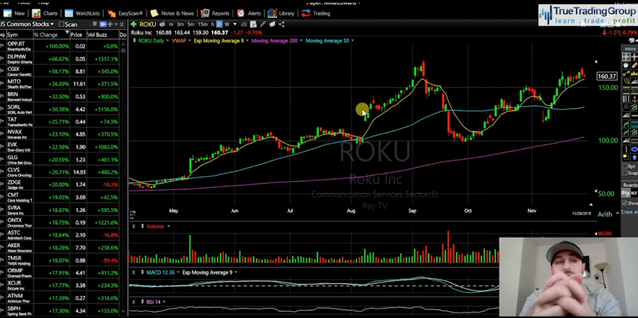The height and width of the screenshot is (318, 638).
Task: Select the m timeframe
Action: click(x=171, y=25)
